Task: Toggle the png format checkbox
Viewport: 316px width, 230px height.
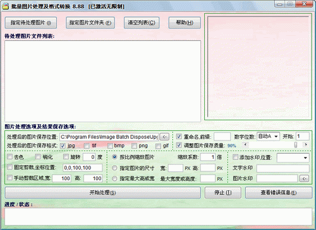Action: coord(134,146)
